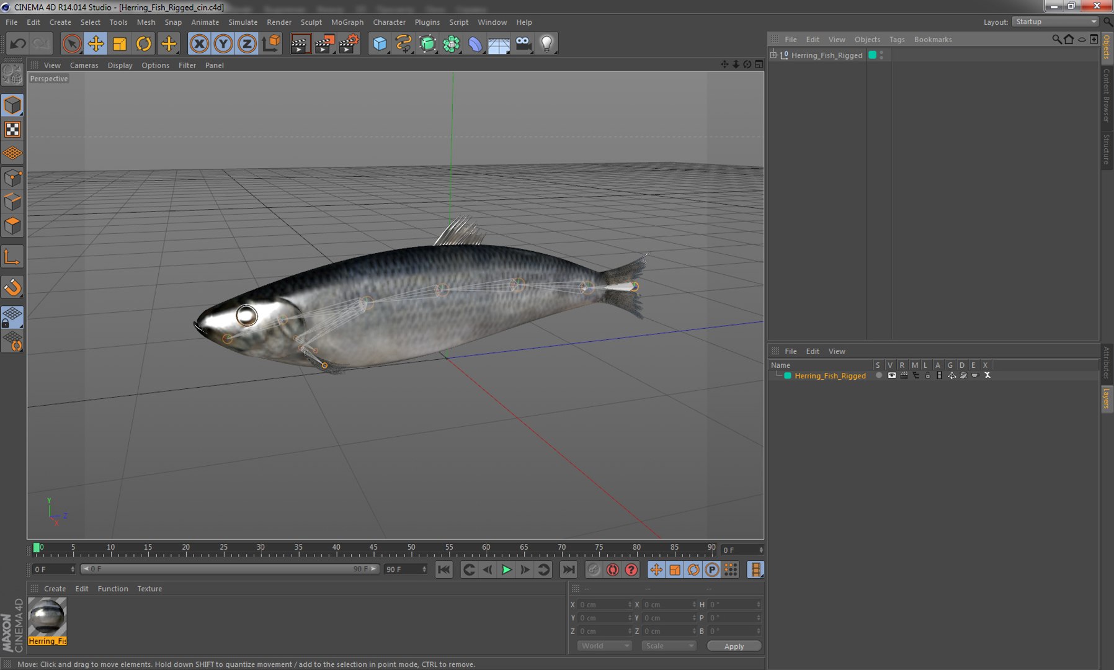Toggle layer Lock icon
The width and height of the screenshot is (1114, 670).
[927, 375]
